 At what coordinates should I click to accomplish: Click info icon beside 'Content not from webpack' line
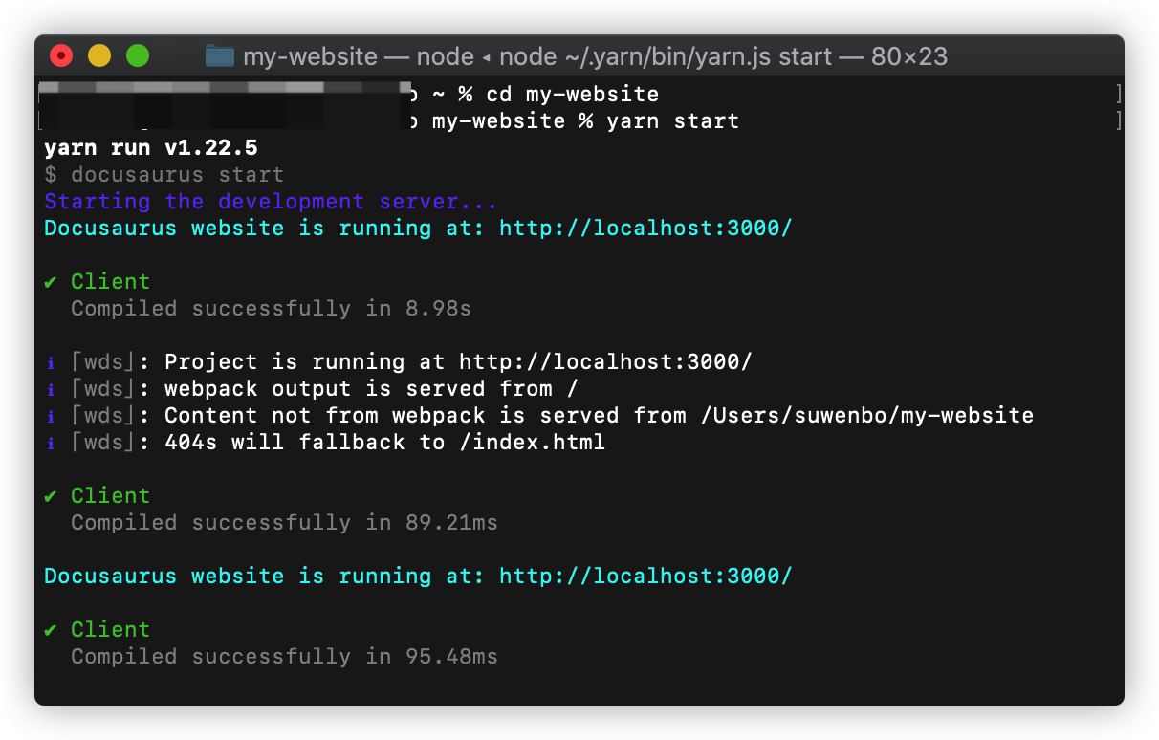point(51,416)
